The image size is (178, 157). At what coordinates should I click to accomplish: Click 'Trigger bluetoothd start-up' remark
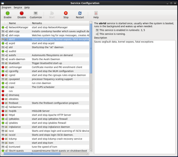click(x=47, y=63)
